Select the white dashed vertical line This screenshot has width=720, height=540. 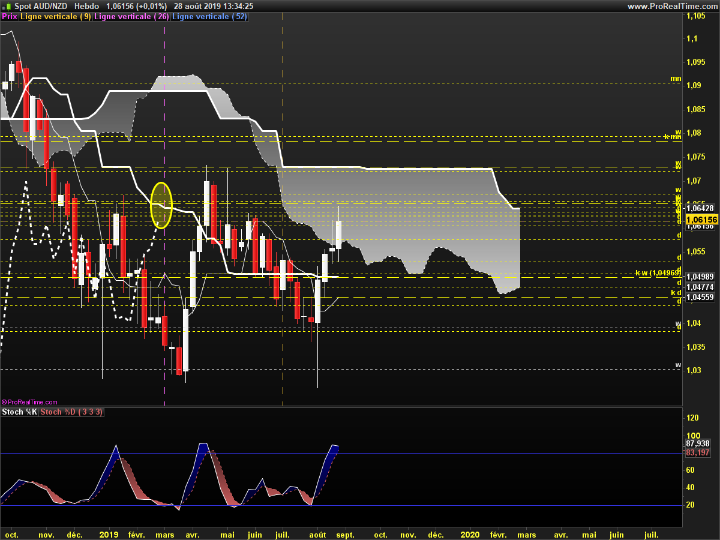point(282,210)
